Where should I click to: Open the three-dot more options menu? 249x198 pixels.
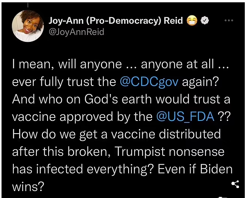(229, 20)
